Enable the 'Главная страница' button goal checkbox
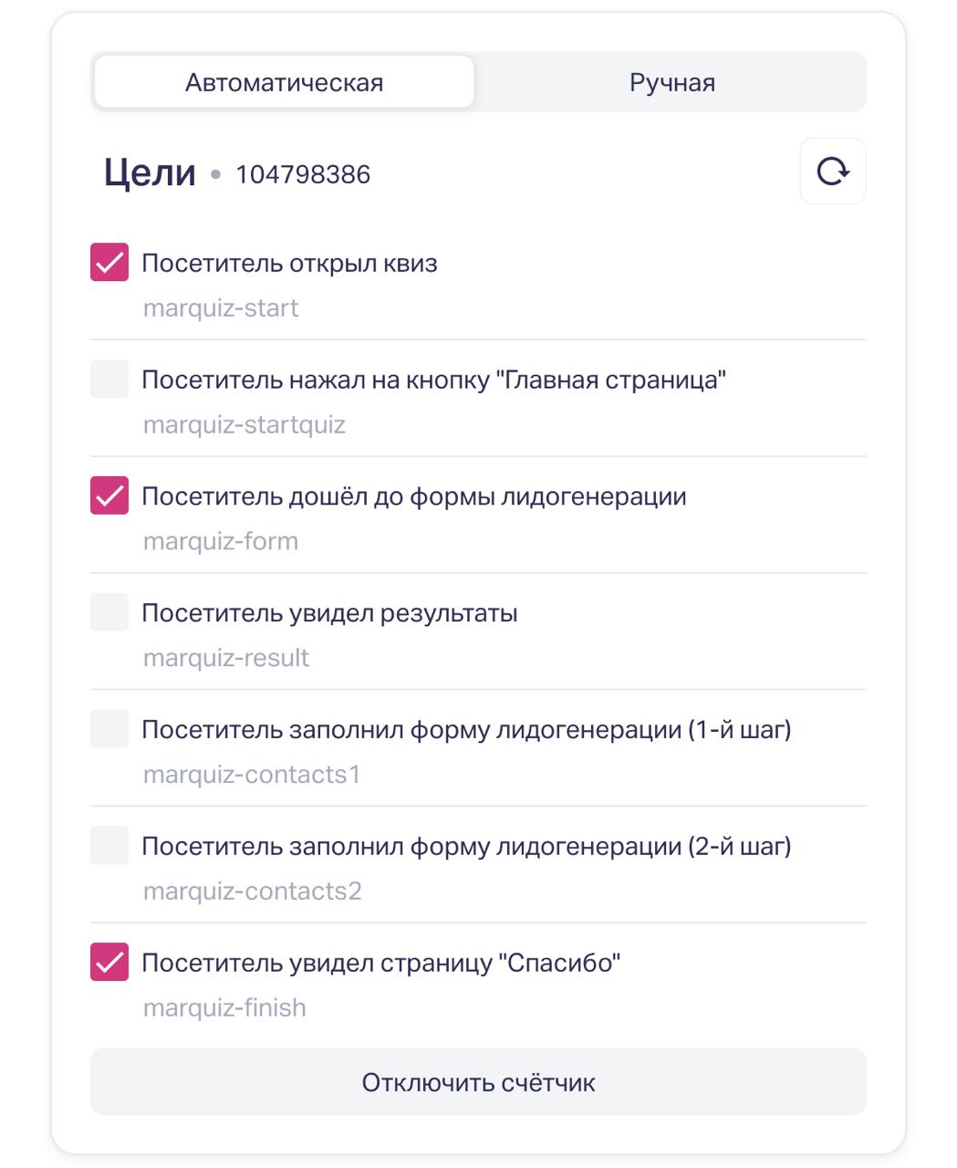The image size is (957, 1168). click(109, 380)
